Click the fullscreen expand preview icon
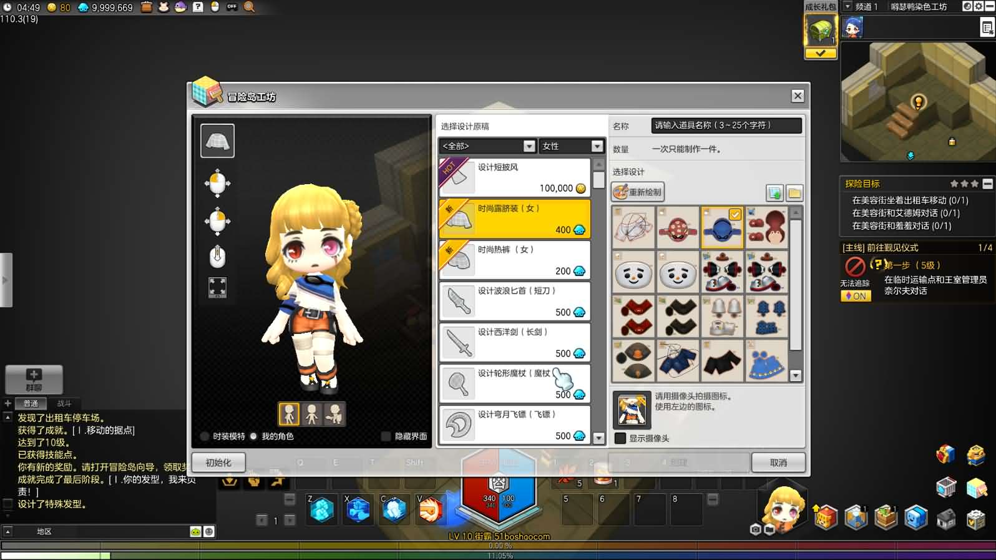The width and height of the screenshot is (996, 560). pyautogui.click(x=217, y=288)
